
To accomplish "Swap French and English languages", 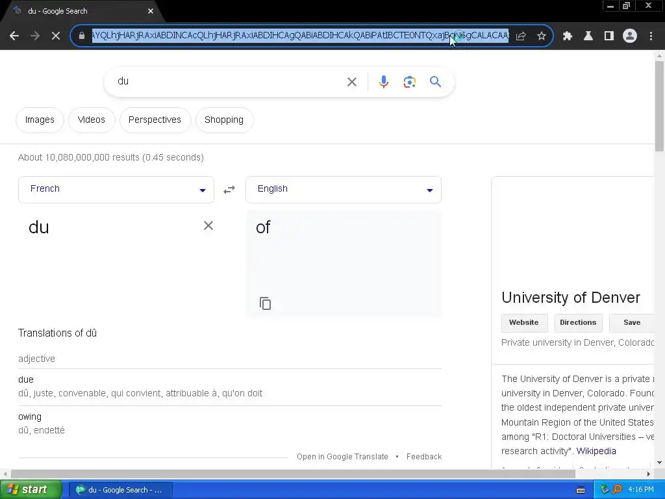I will [x=229, y=189].
